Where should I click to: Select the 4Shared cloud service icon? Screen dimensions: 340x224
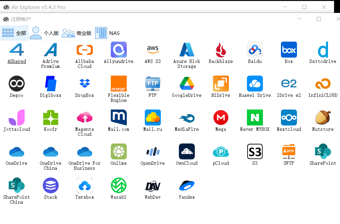pyautogui.click(x=16, y=50)
